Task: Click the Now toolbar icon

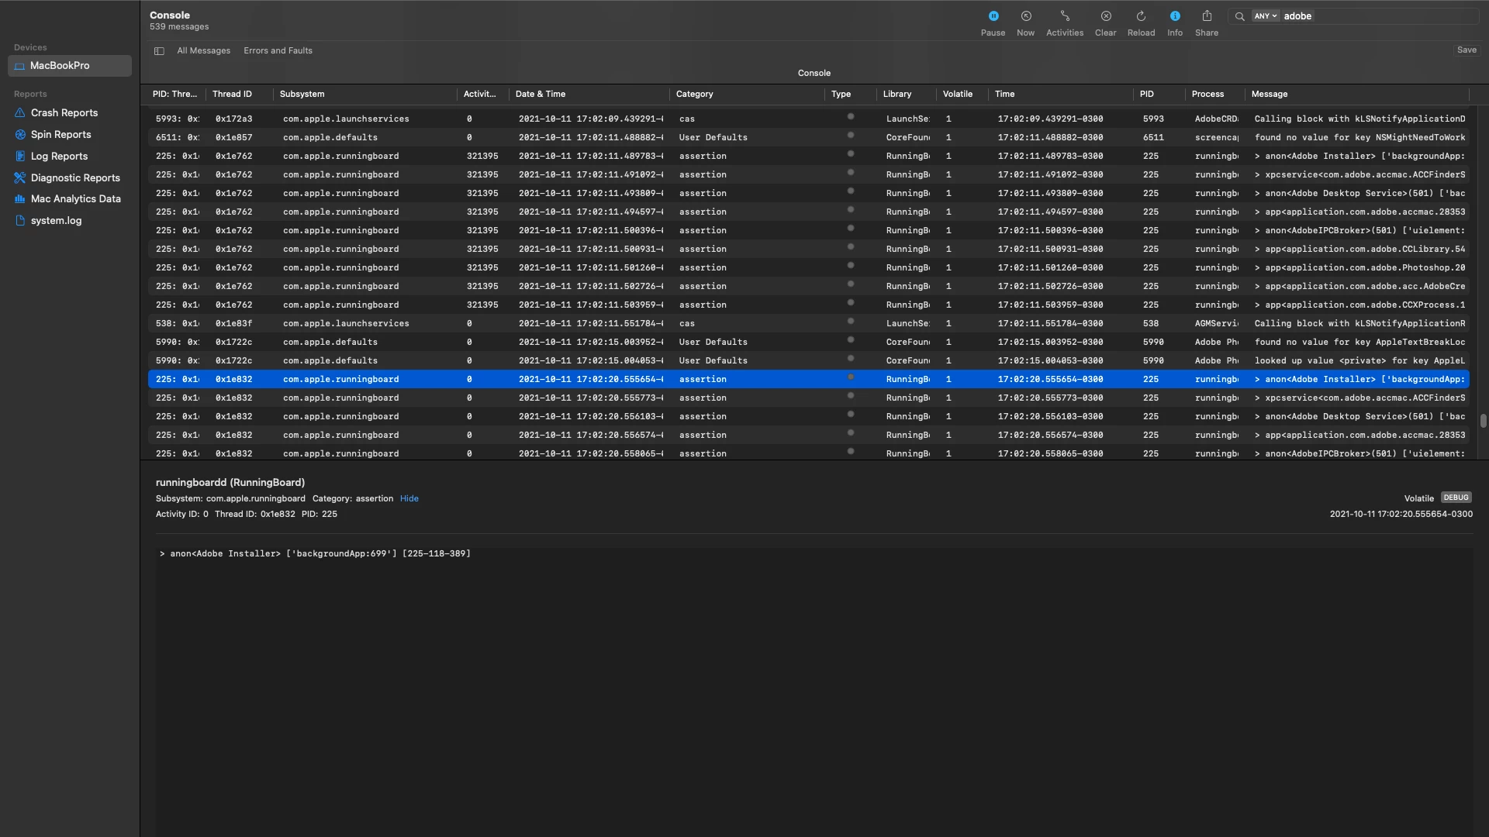Action: (x=1025, y=16)
